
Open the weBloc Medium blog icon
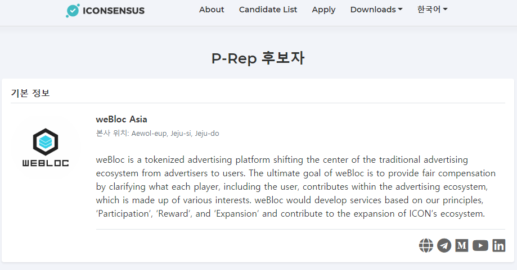462,245
